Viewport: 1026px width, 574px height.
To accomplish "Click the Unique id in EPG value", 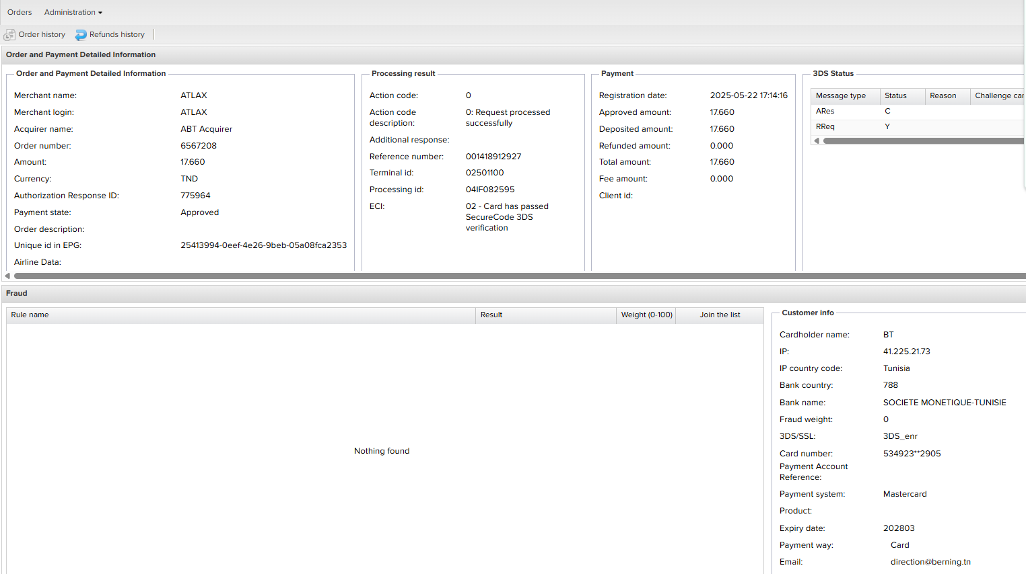I will [263, 245].
